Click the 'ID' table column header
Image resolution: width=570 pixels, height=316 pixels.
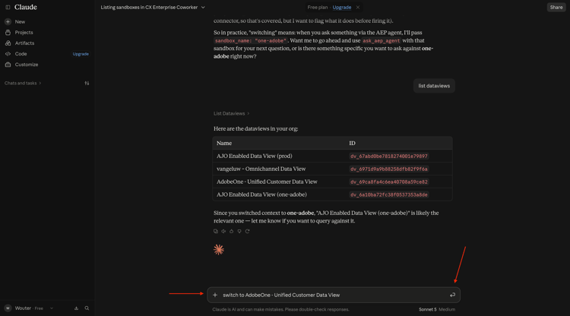[x=352, y=143]
